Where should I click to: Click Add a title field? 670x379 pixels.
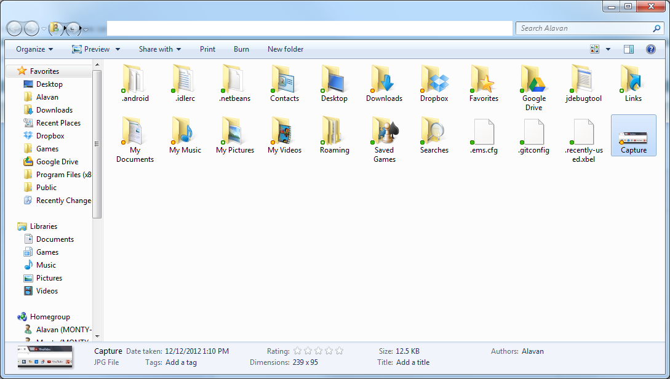(x=413, y=362)
